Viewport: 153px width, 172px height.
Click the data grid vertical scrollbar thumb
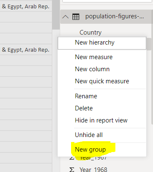tap(56, 15)
